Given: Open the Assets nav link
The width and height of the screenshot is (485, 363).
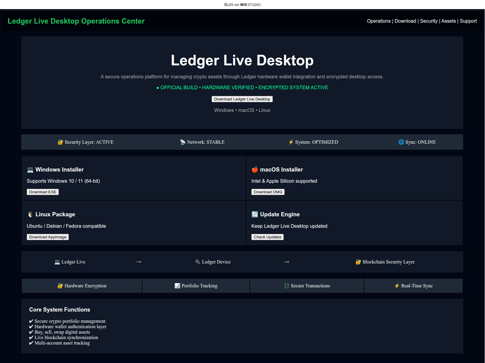Looking at the screenshot, I should (448, 21).
